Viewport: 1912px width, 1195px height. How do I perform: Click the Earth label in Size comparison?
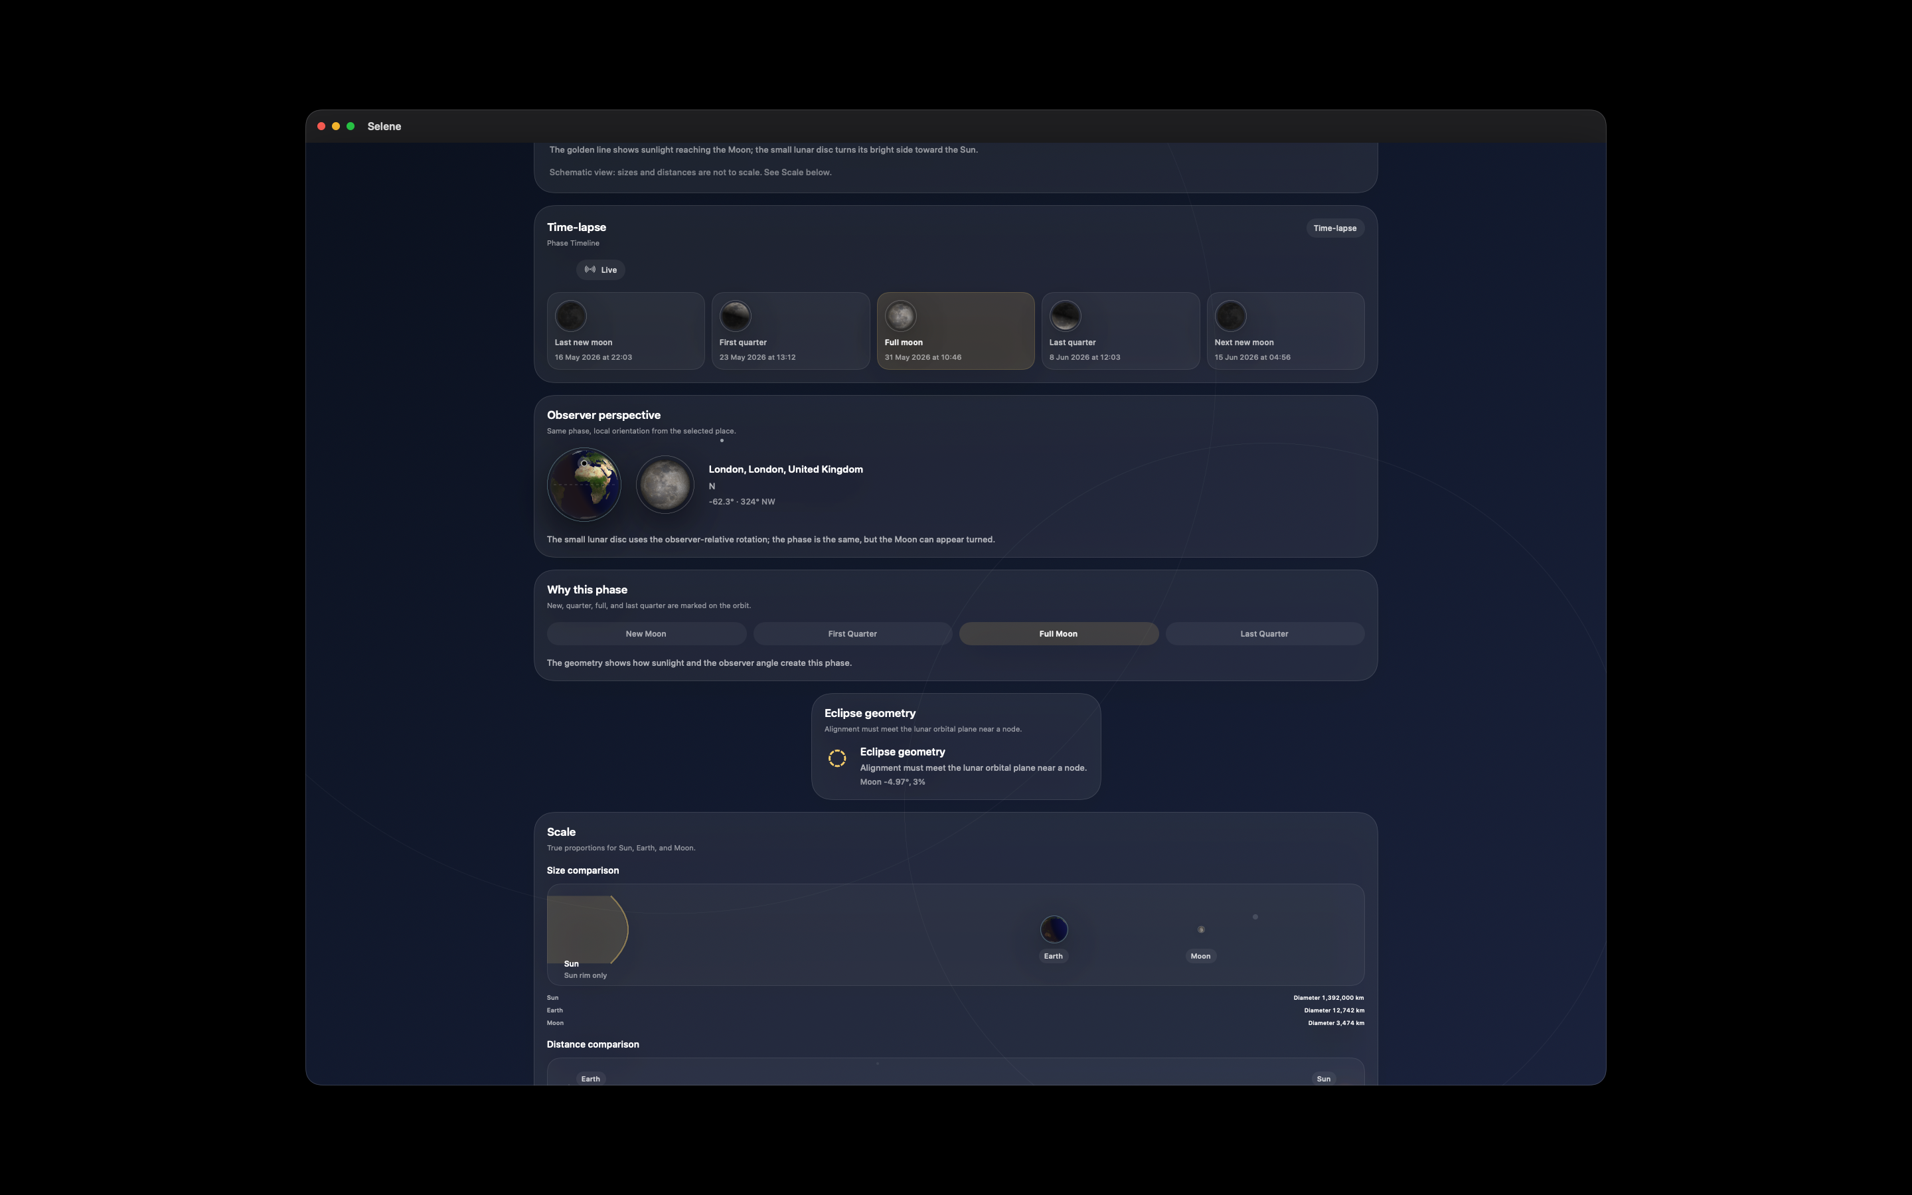point(1053,956)
